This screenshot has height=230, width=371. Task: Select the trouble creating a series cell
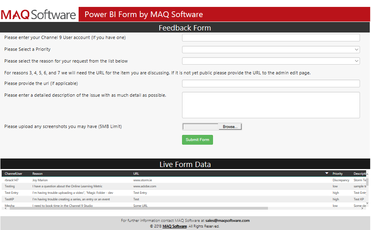point(71,199)
